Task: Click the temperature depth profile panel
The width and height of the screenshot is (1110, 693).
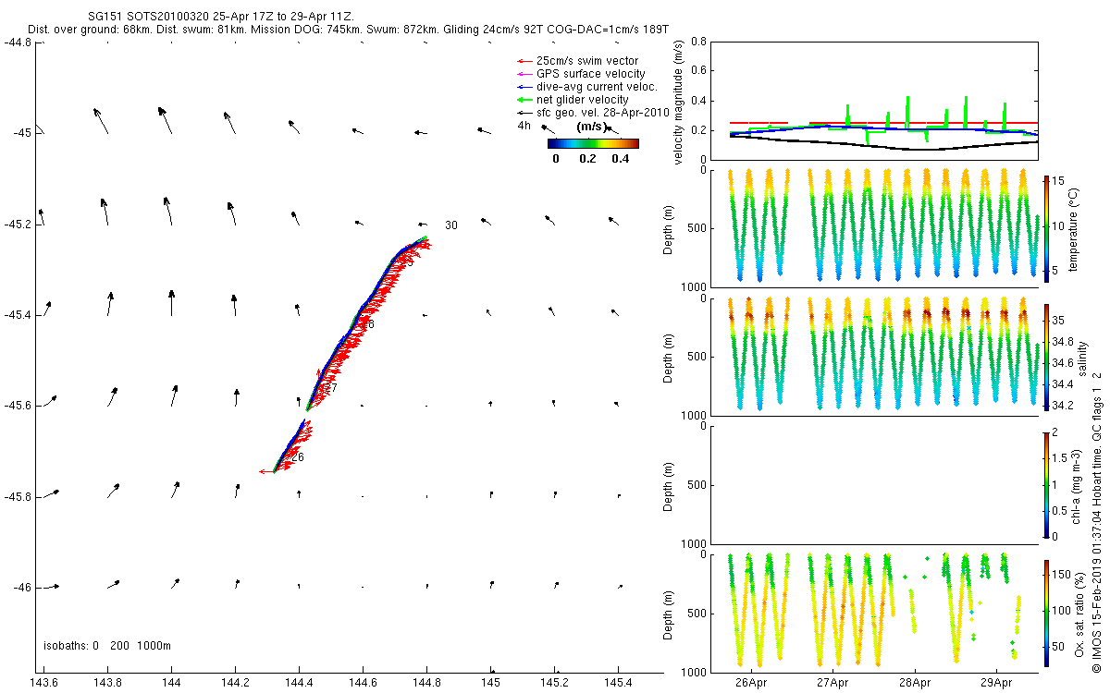Action: click(874, 228)
